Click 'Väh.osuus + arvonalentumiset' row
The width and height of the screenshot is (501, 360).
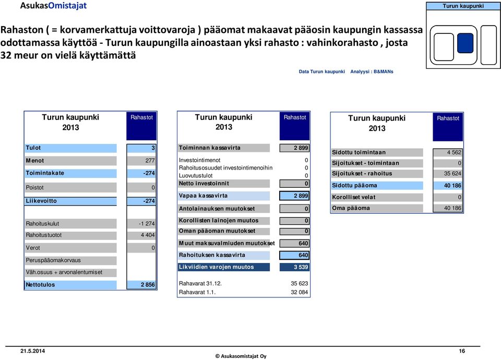point(70,272)
